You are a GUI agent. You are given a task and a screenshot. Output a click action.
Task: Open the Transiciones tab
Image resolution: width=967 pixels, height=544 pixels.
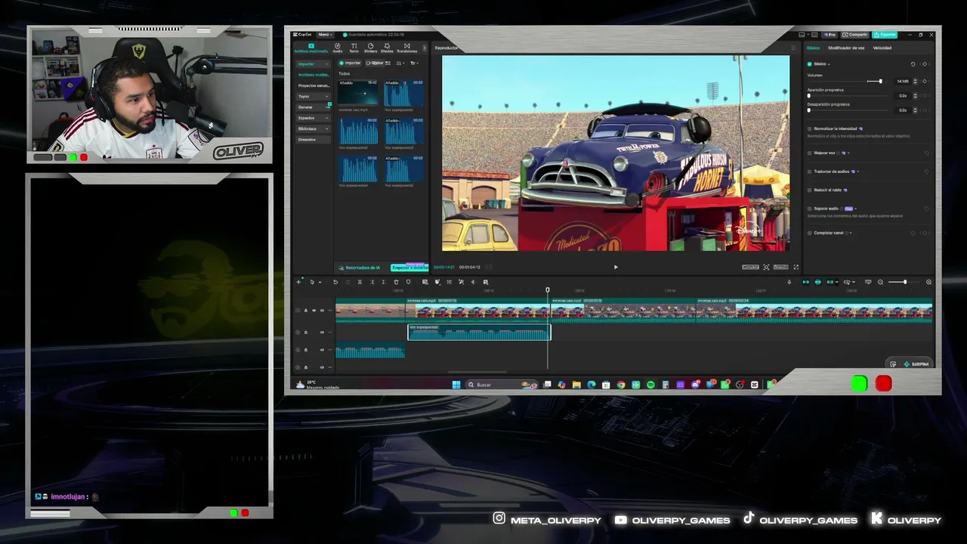tap(406, 48)
